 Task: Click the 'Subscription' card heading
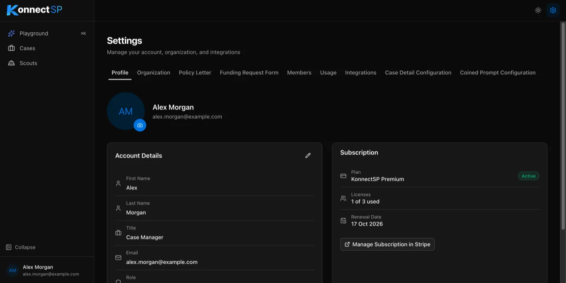click(x=359, y=153)
